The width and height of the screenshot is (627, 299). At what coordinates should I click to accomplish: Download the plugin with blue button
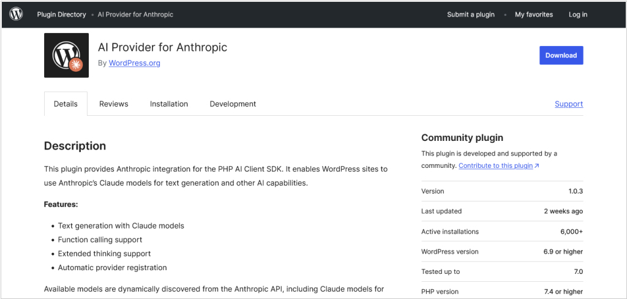tap(561, 55)
